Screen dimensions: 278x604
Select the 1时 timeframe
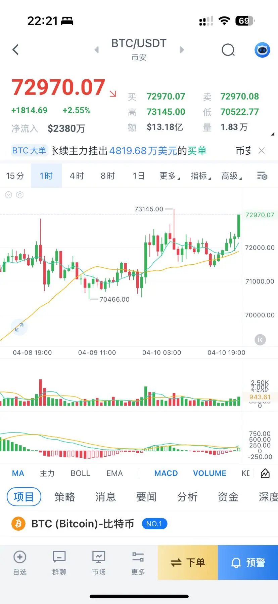click(x=46, y=176)
